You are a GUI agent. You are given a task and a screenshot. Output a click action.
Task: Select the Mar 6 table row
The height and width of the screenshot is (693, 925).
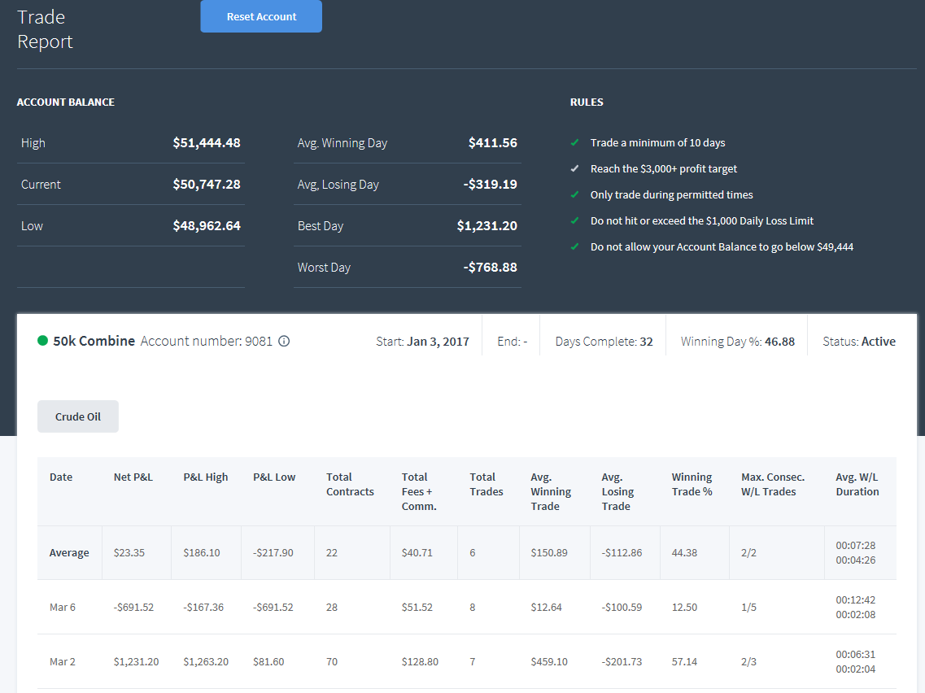point(467,607)
